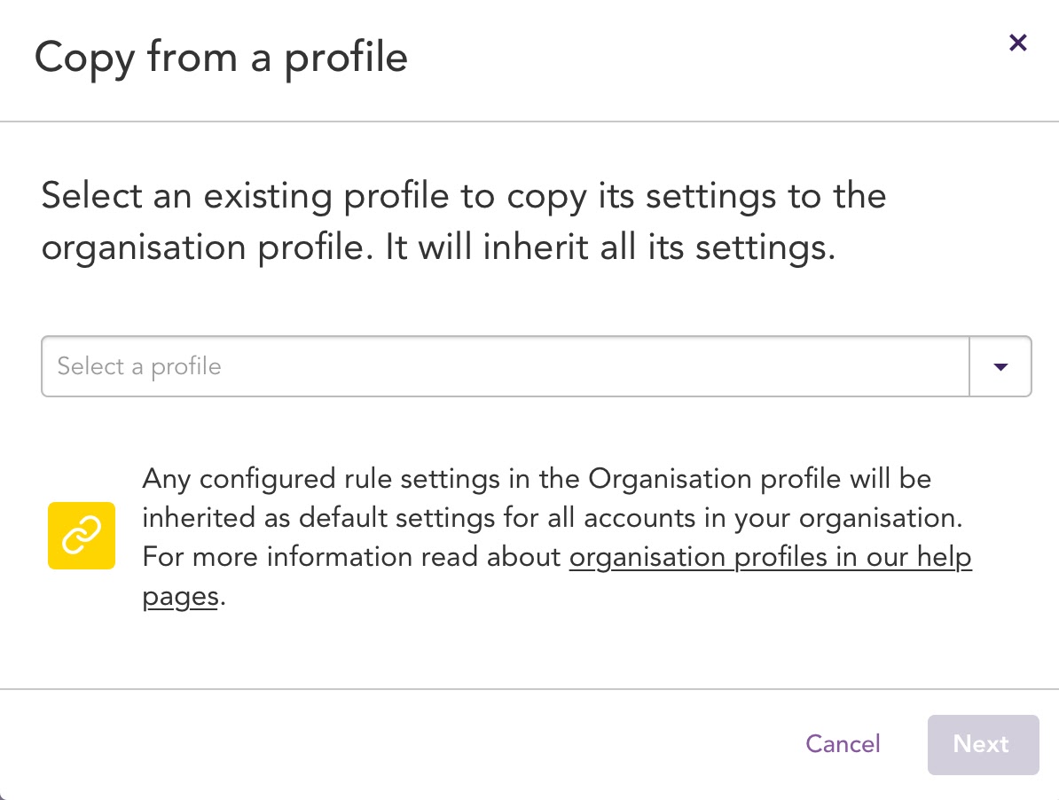The height and width of the screenshot is (800, 1059).
Task: Proceed with the greyed-out Next button
Action: pos(983,744)
